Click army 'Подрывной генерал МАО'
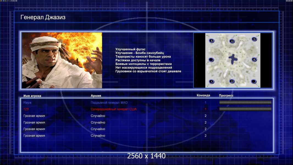 (x=109, y=103)
